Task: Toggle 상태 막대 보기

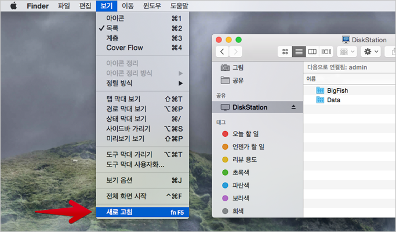Action: (x=143, y=119)
